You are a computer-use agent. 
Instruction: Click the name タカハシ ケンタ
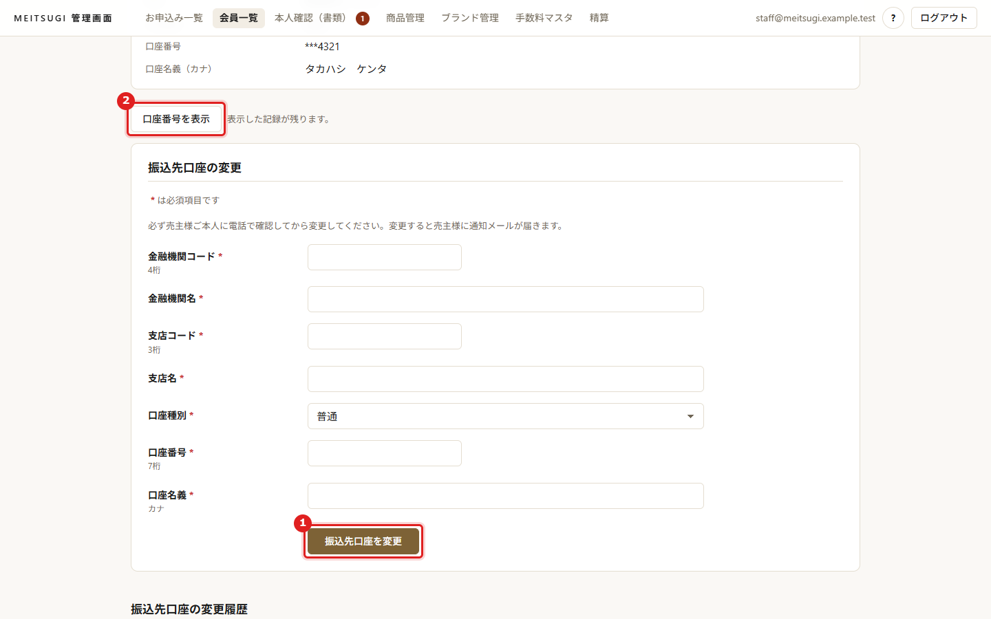pos(346,69)
